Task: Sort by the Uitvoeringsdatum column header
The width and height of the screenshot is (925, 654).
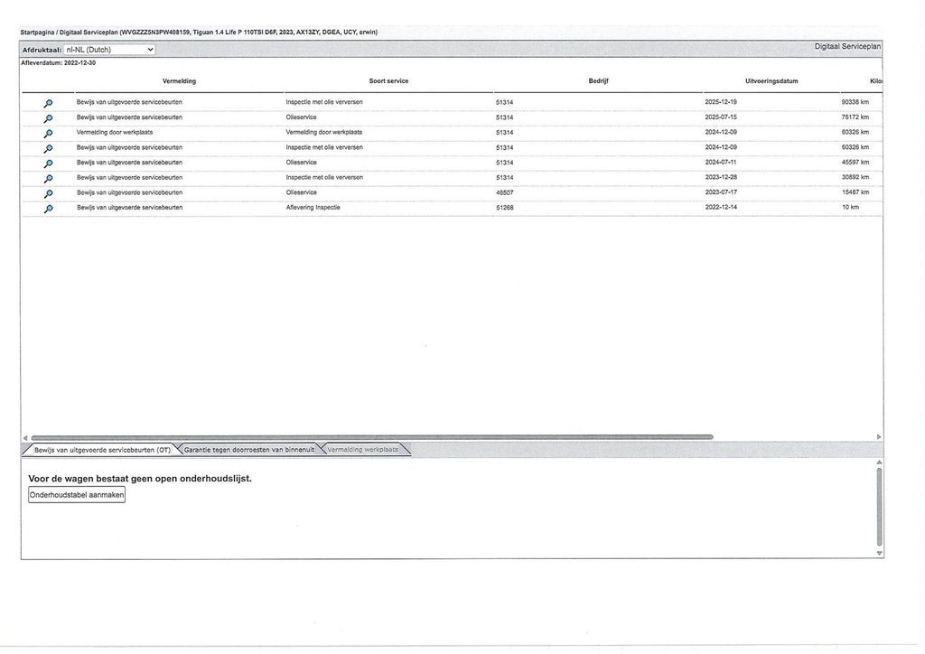Action: (771, 81)
